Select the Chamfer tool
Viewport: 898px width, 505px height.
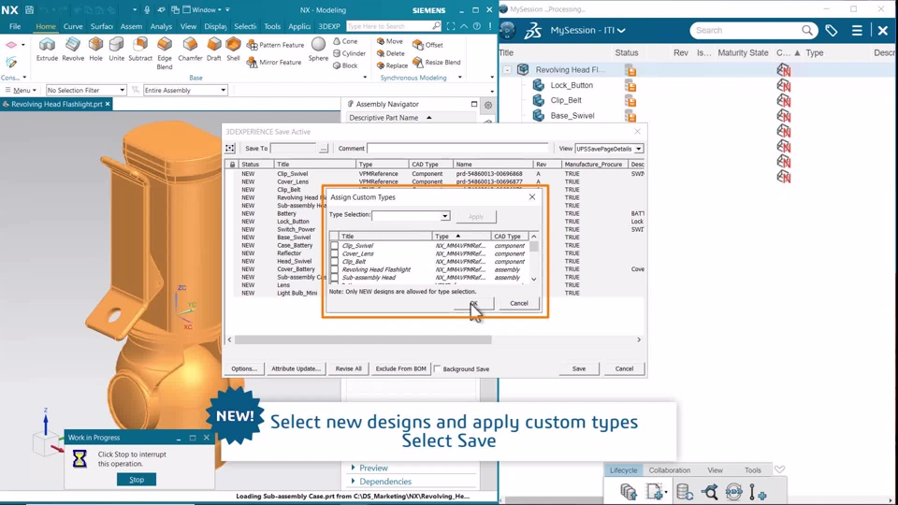tap(190, 50)
